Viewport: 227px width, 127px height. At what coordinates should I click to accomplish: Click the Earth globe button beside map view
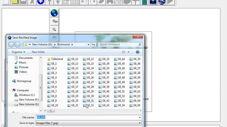(x=54, y=13)
